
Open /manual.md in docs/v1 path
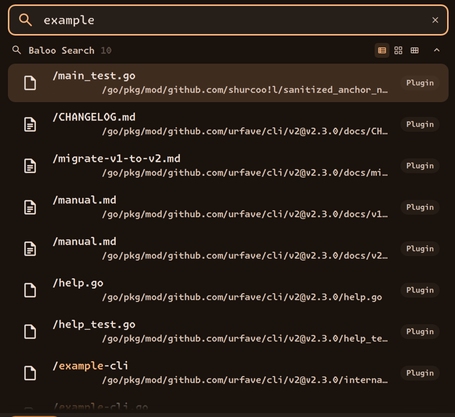(x=228, y=207)
